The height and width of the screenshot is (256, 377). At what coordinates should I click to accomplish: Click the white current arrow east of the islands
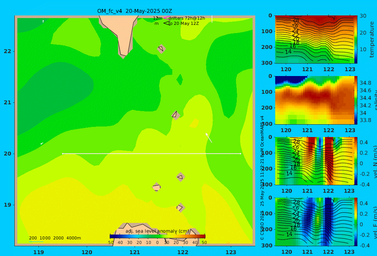coord(209,138)
